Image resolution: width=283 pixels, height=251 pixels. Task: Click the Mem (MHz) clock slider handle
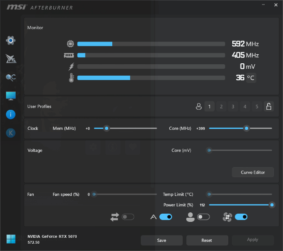pyautogui.click(x=107, y=128)
